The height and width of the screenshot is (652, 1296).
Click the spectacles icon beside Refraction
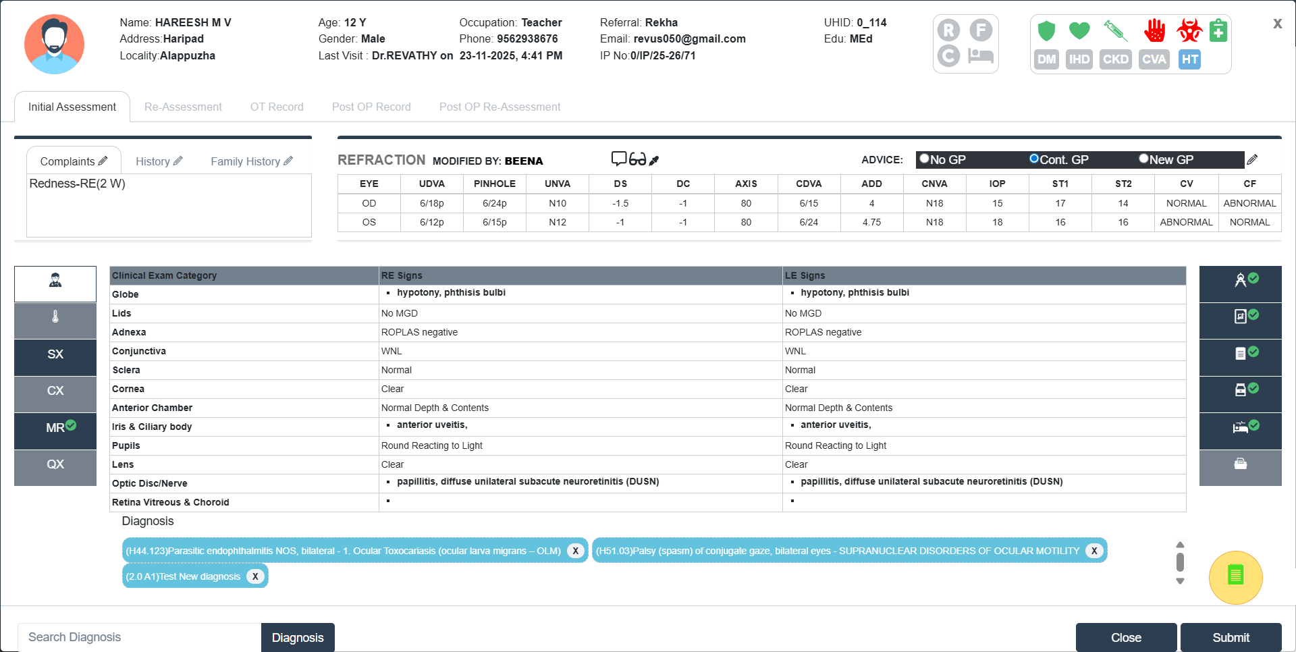coord(637,160)
